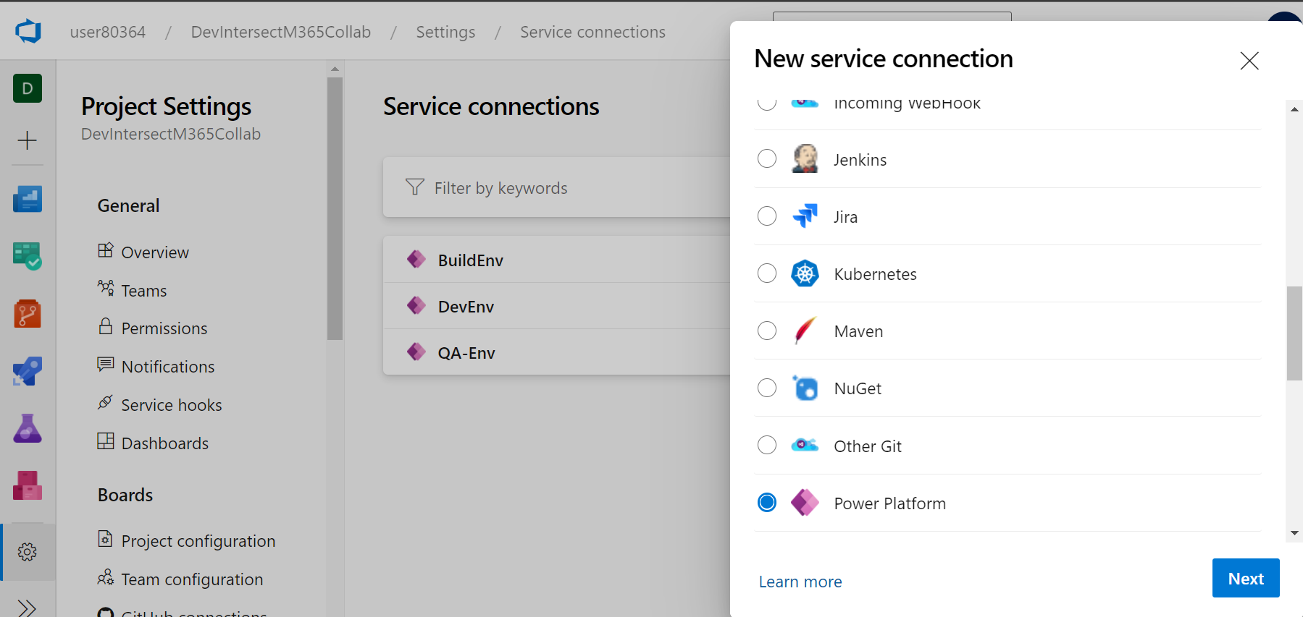
Task: Expand the left sidebar with double chevron
Action: [28, 607]
